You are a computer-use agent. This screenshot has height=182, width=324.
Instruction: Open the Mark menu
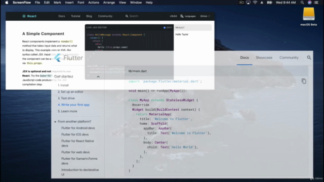click(57, 3)
